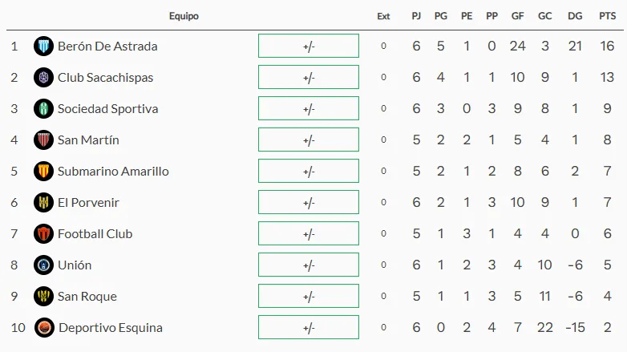Expand the +/- box for Club Sacachispas

point(309,77)
